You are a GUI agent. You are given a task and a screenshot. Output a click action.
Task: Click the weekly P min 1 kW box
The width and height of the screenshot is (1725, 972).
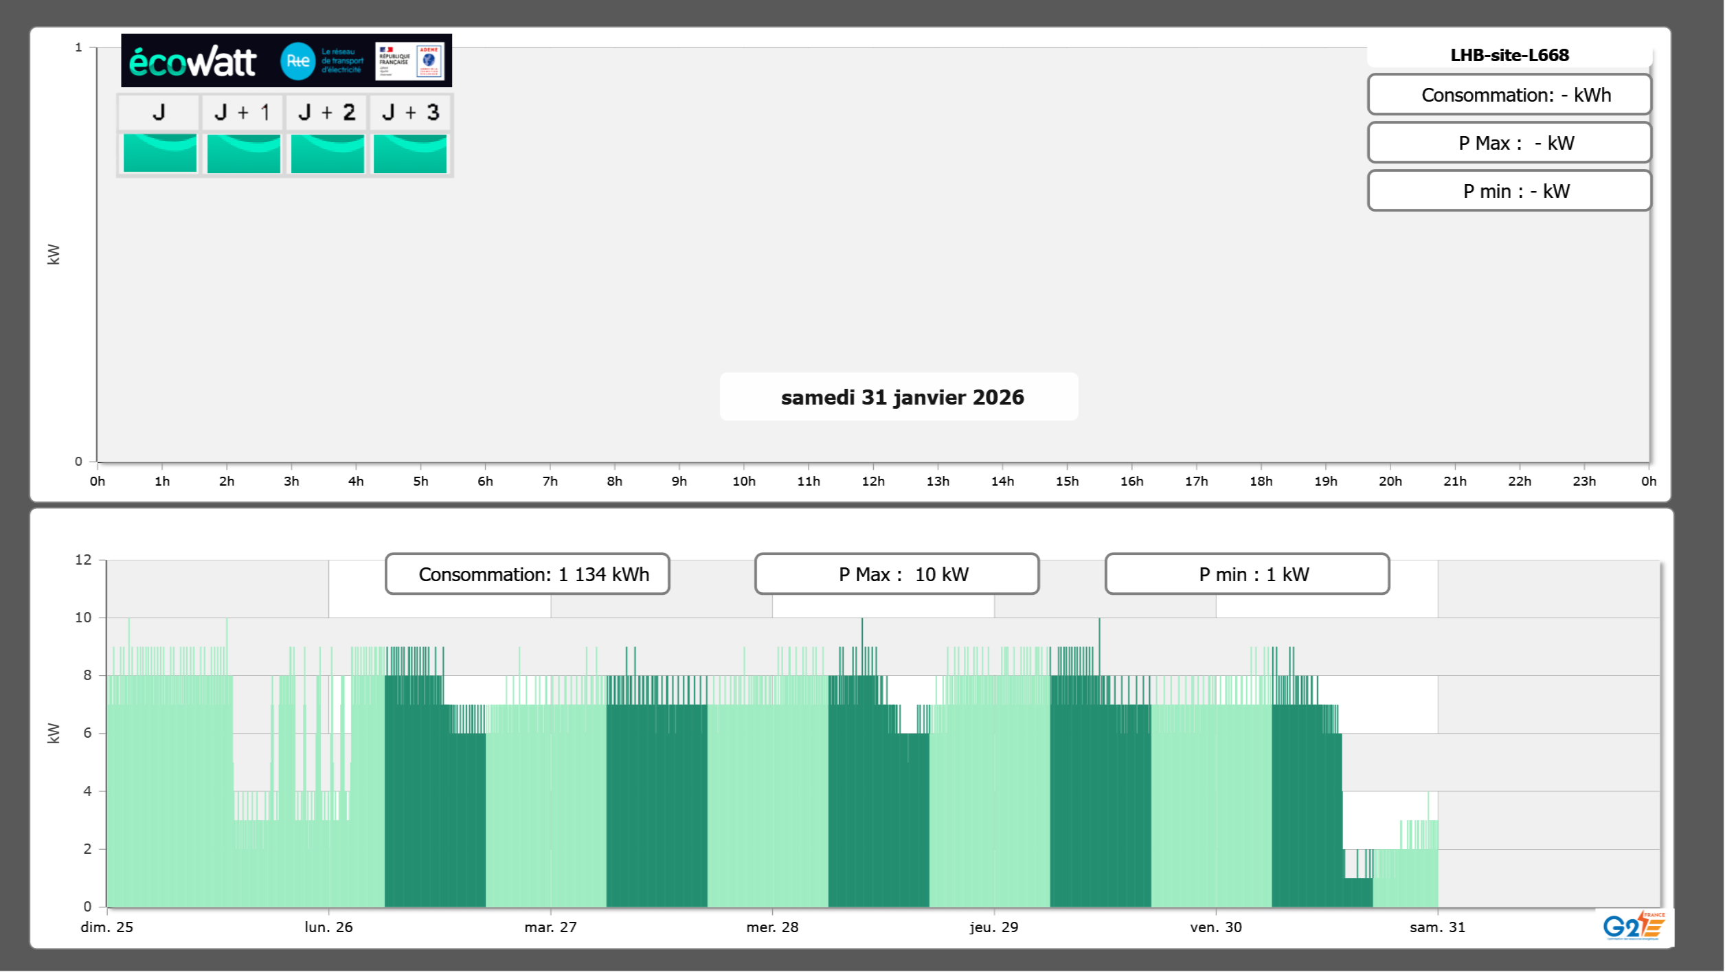point(1247,574)
